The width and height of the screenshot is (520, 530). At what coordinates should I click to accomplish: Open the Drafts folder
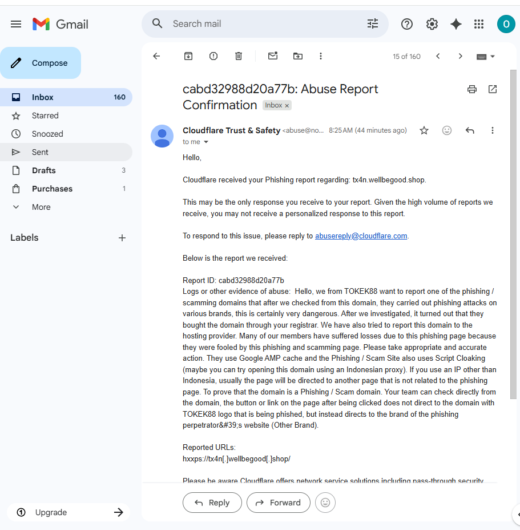click(x=66, y=170)
